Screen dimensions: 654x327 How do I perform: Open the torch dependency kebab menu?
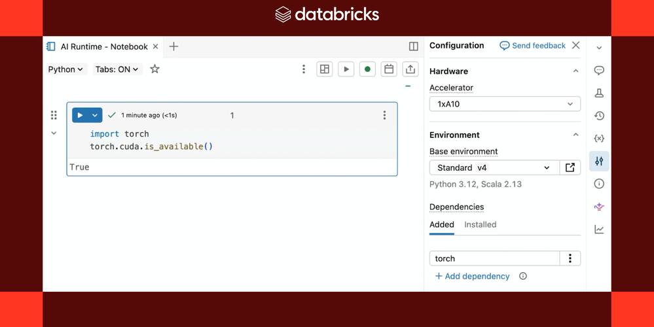pyautogui.click(x=570, y=258)
